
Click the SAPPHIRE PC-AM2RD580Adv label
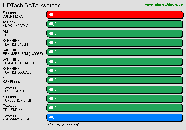(x=17, y=71)
